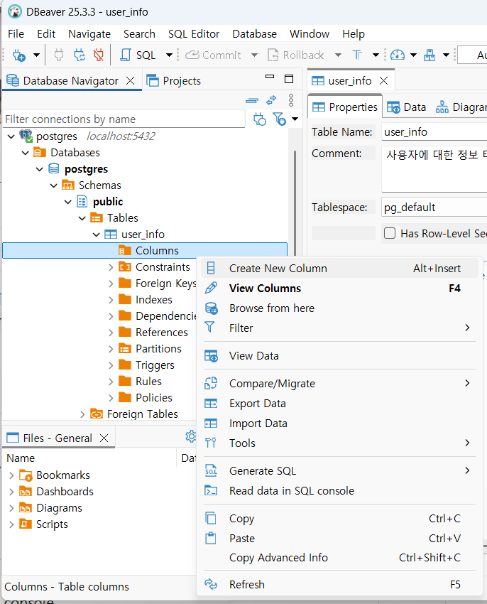Collapse the Schemas node
The height and width of the screenshot is (604, 487).
pyautogui.click(x=54, y=185)
